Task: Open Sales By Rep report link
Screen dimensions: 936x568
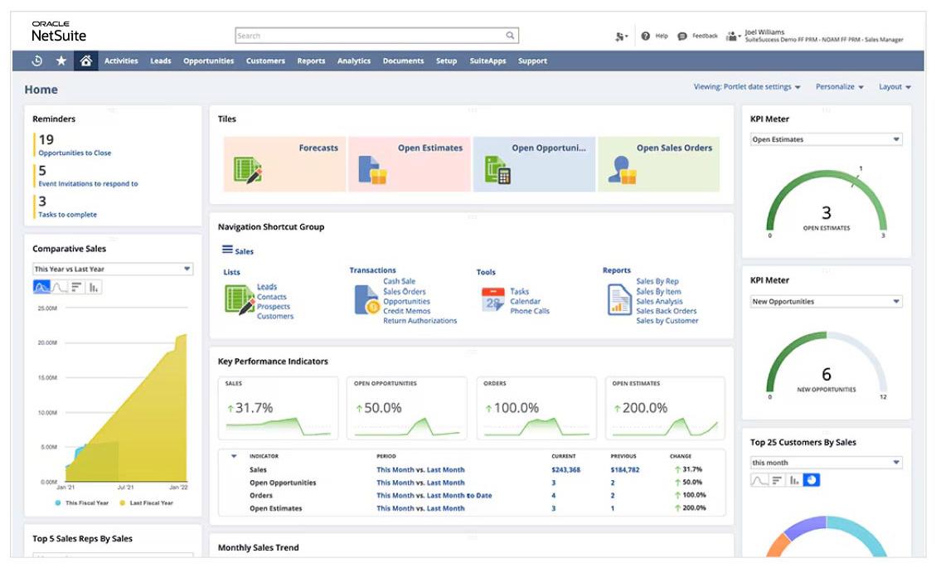Action: pos(657,281)
